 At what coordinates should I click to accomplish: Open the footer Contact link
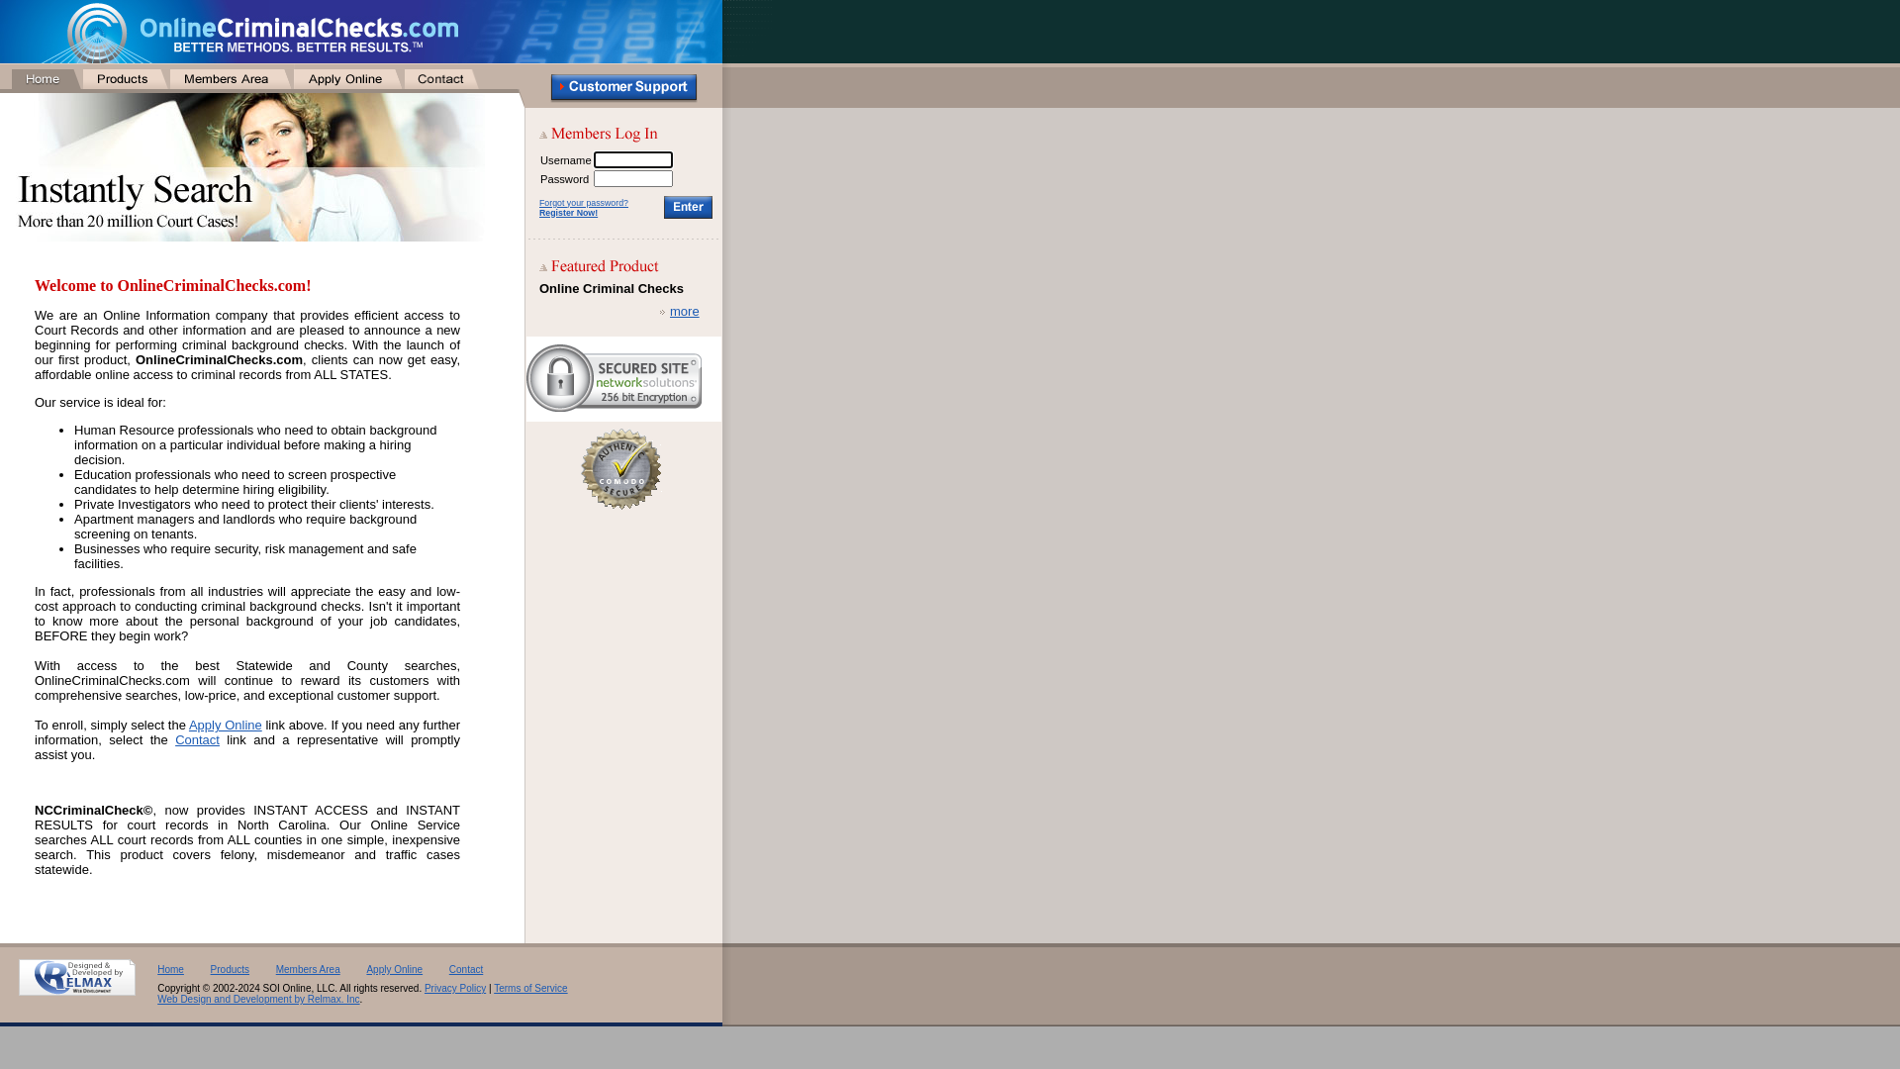[x=466, y=970]
